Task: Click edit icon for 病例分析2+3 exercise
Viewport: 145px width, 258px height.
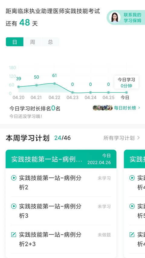Action: click(x=14, y=234)
